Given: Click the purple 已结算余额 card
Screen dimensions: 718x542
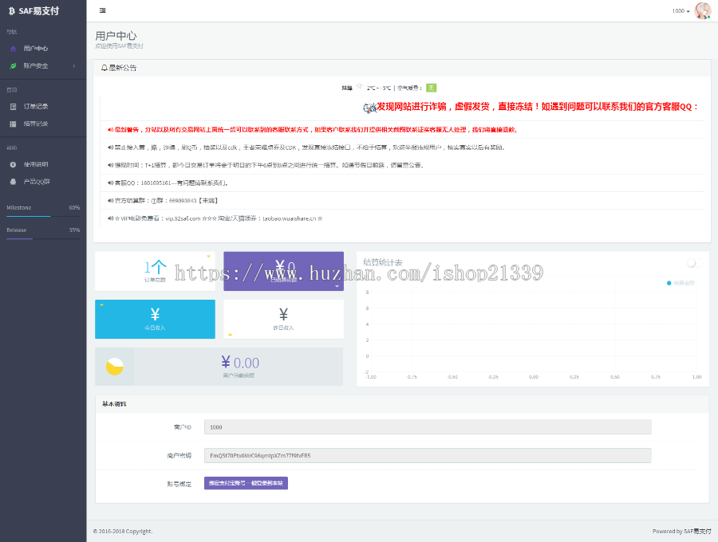Looking at the screenshot, I should pos(283,271).
